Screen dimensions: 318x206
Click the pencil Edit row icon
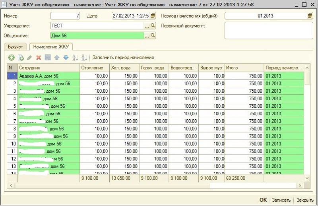[x=30, y=58]
